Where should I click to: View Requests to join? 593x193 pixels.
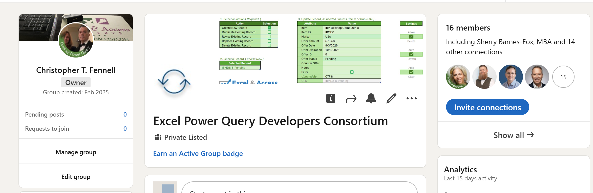pos(76,129)
